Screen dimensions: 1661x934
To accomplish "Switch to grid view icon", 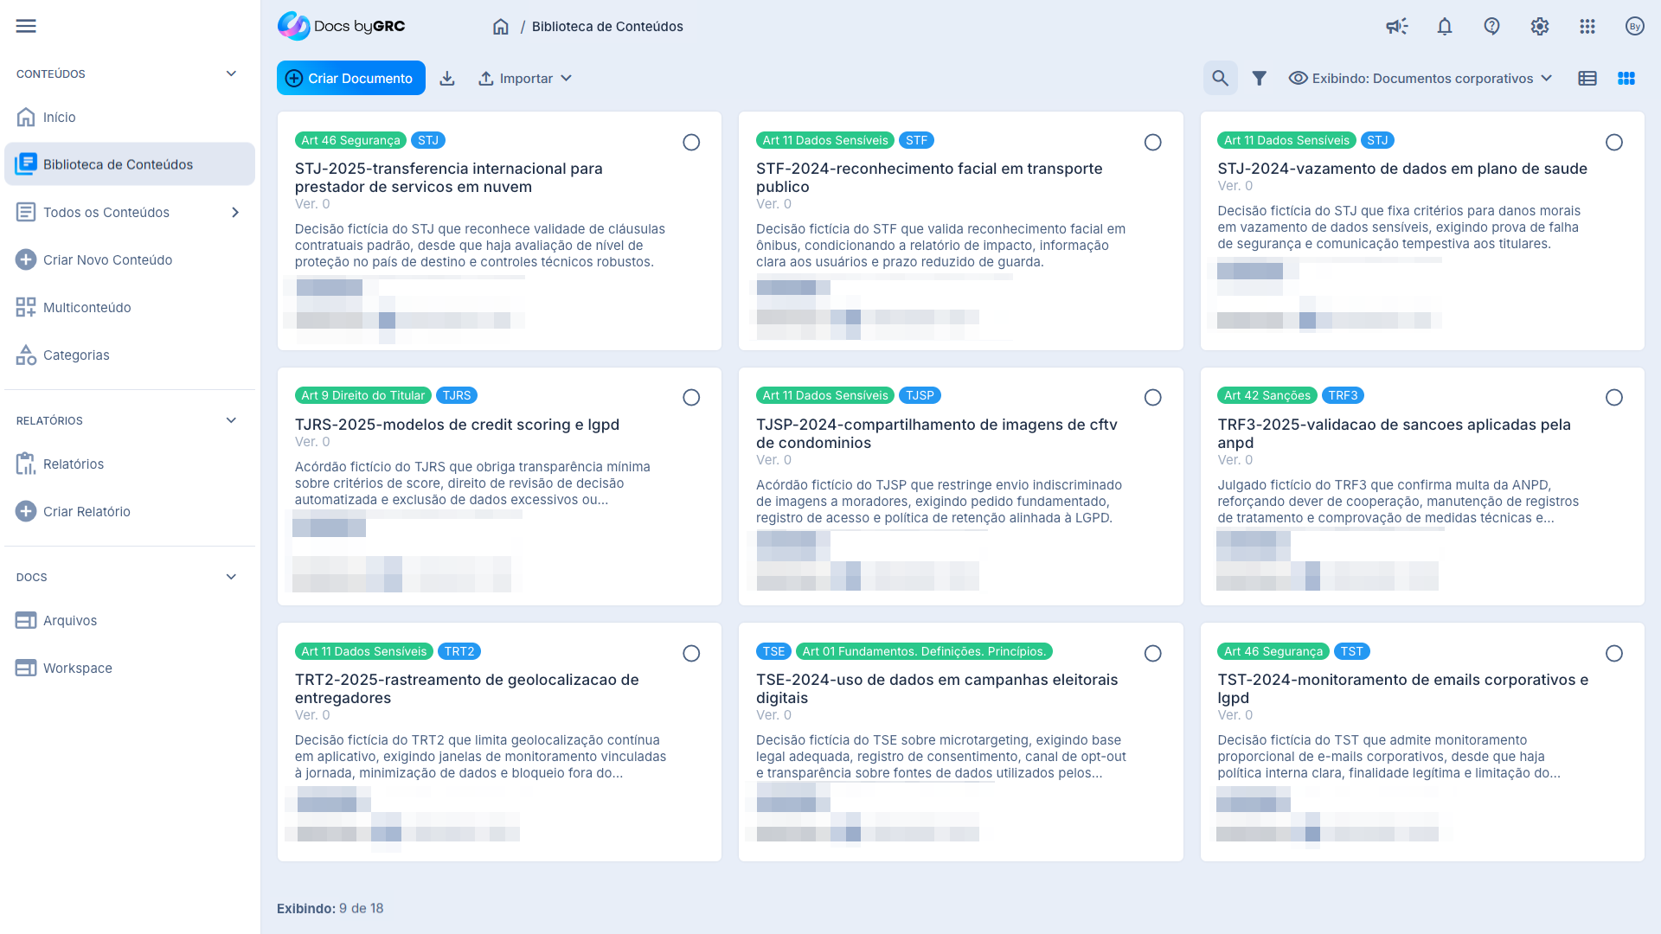I will pos(1626,78).
